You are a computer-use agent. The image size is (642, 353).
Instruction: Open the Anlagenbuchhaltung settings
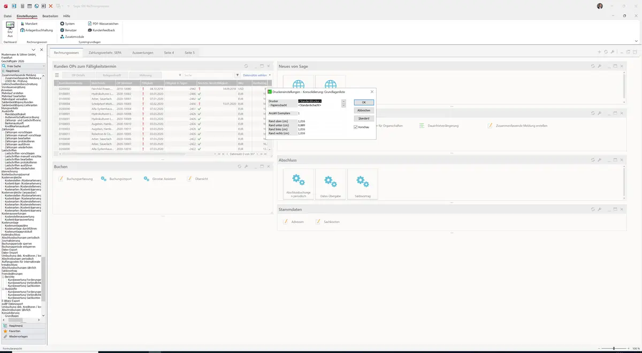click(36, 30)
